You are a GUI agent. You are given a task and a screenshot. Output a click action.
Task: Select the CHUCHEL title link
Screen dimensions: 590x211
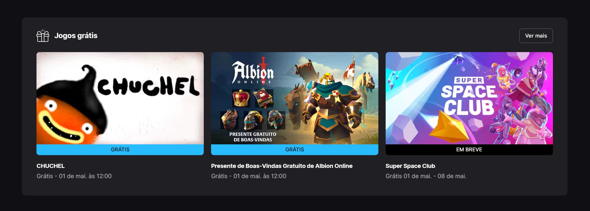tap(51, 166)
